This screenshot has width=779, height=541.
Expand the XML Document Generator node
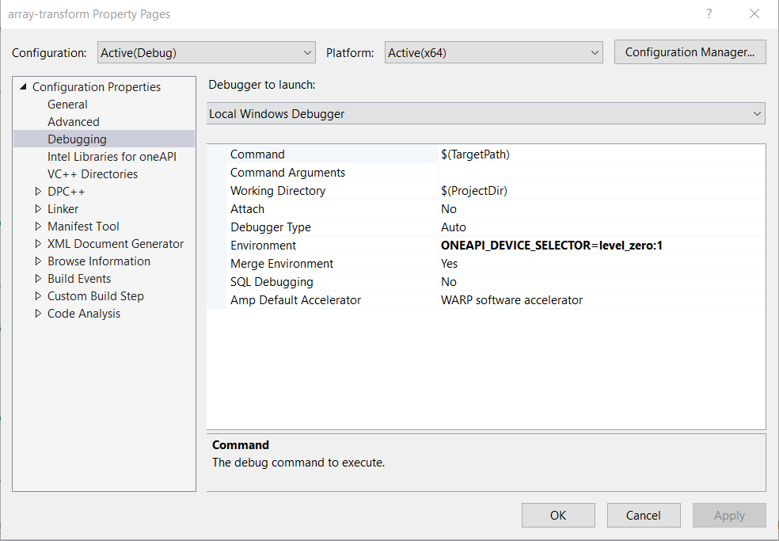click(x=39, y=244)
